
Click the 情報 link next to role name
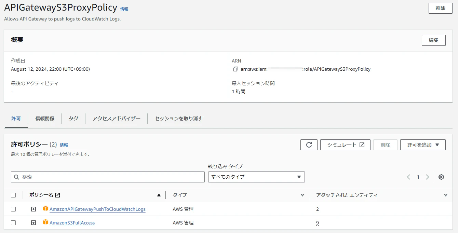(x=124, y=9)
